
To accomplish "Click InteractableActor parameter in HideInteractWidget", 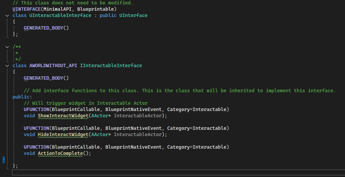I will tap(138, 135).
